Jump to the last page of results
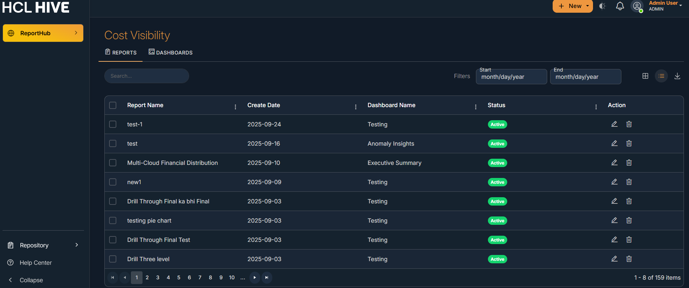 click(267, 277)
